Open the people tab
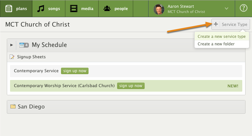Image resolution: width=252 pixels, height=136 pixels. click(116, 8)
